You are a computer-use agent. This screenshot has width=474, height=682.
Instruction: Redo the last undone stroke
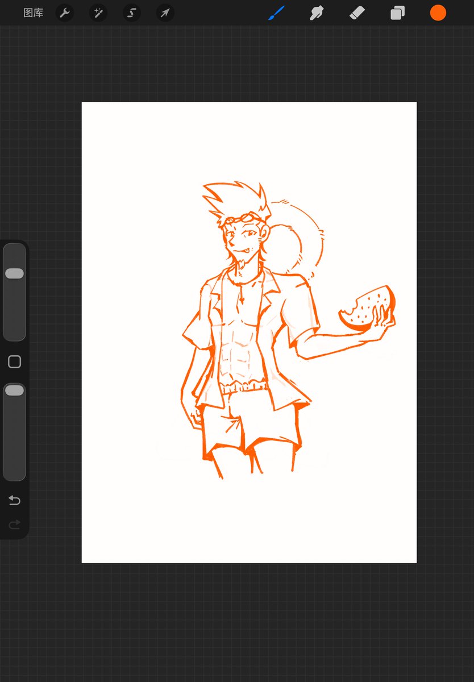[14, 524]
